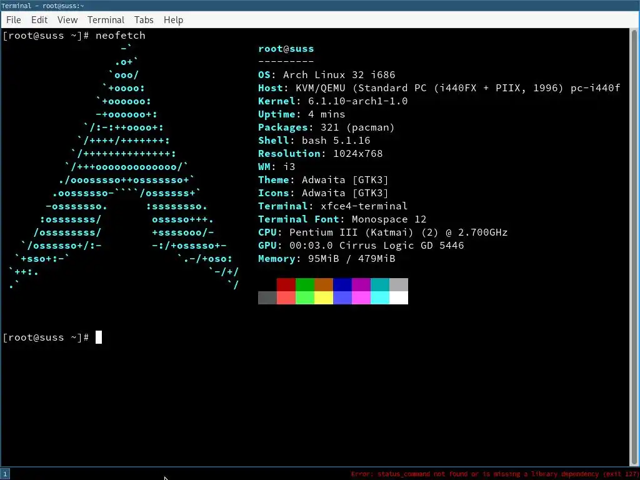Screen dimensions: 640x480
Task: Open the Help menu
Action: (x=173, y=20)
